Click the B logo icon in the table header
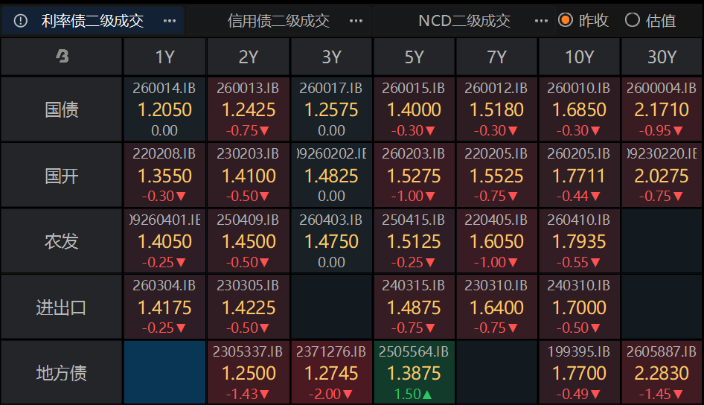The height and width of the screenshot is (405, 704). (x=62, y=56)
